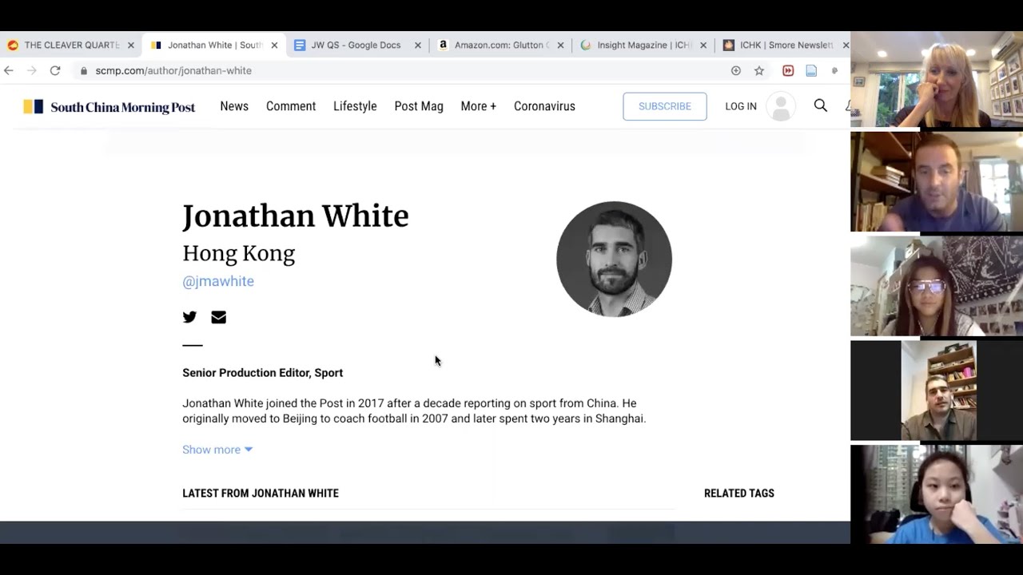Click the Hong Kong location text
Screen dimensions: 1023x575
[x=239, y=254]
